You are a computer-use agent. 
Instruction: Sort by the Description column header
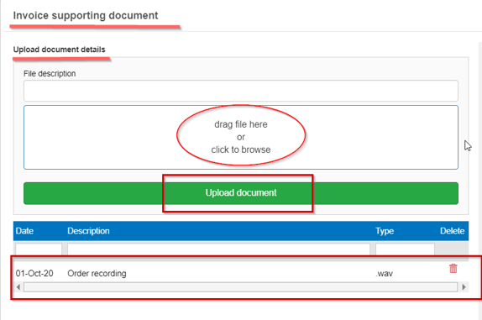pos(88,231)
